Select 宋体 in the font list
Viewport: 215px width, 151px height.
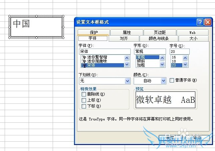click(103, 65)
